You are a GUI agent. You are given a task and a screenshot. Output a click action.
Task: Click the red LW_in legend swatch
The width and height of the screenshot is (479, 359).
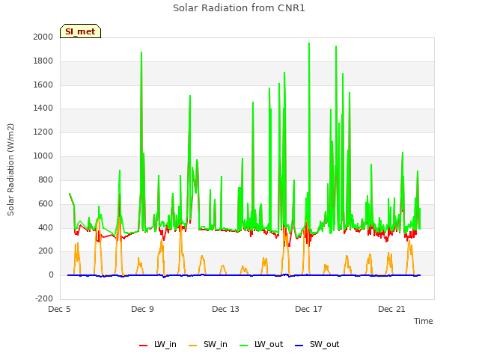point(143,346)
